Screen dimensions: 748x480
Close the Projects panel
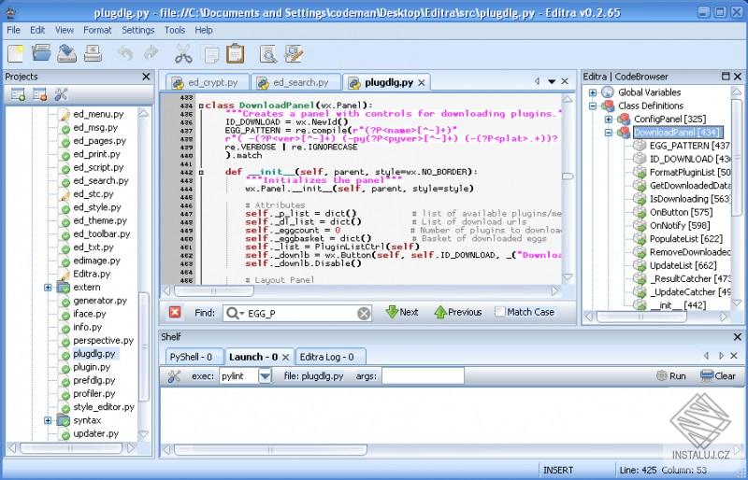click(146, 77)
